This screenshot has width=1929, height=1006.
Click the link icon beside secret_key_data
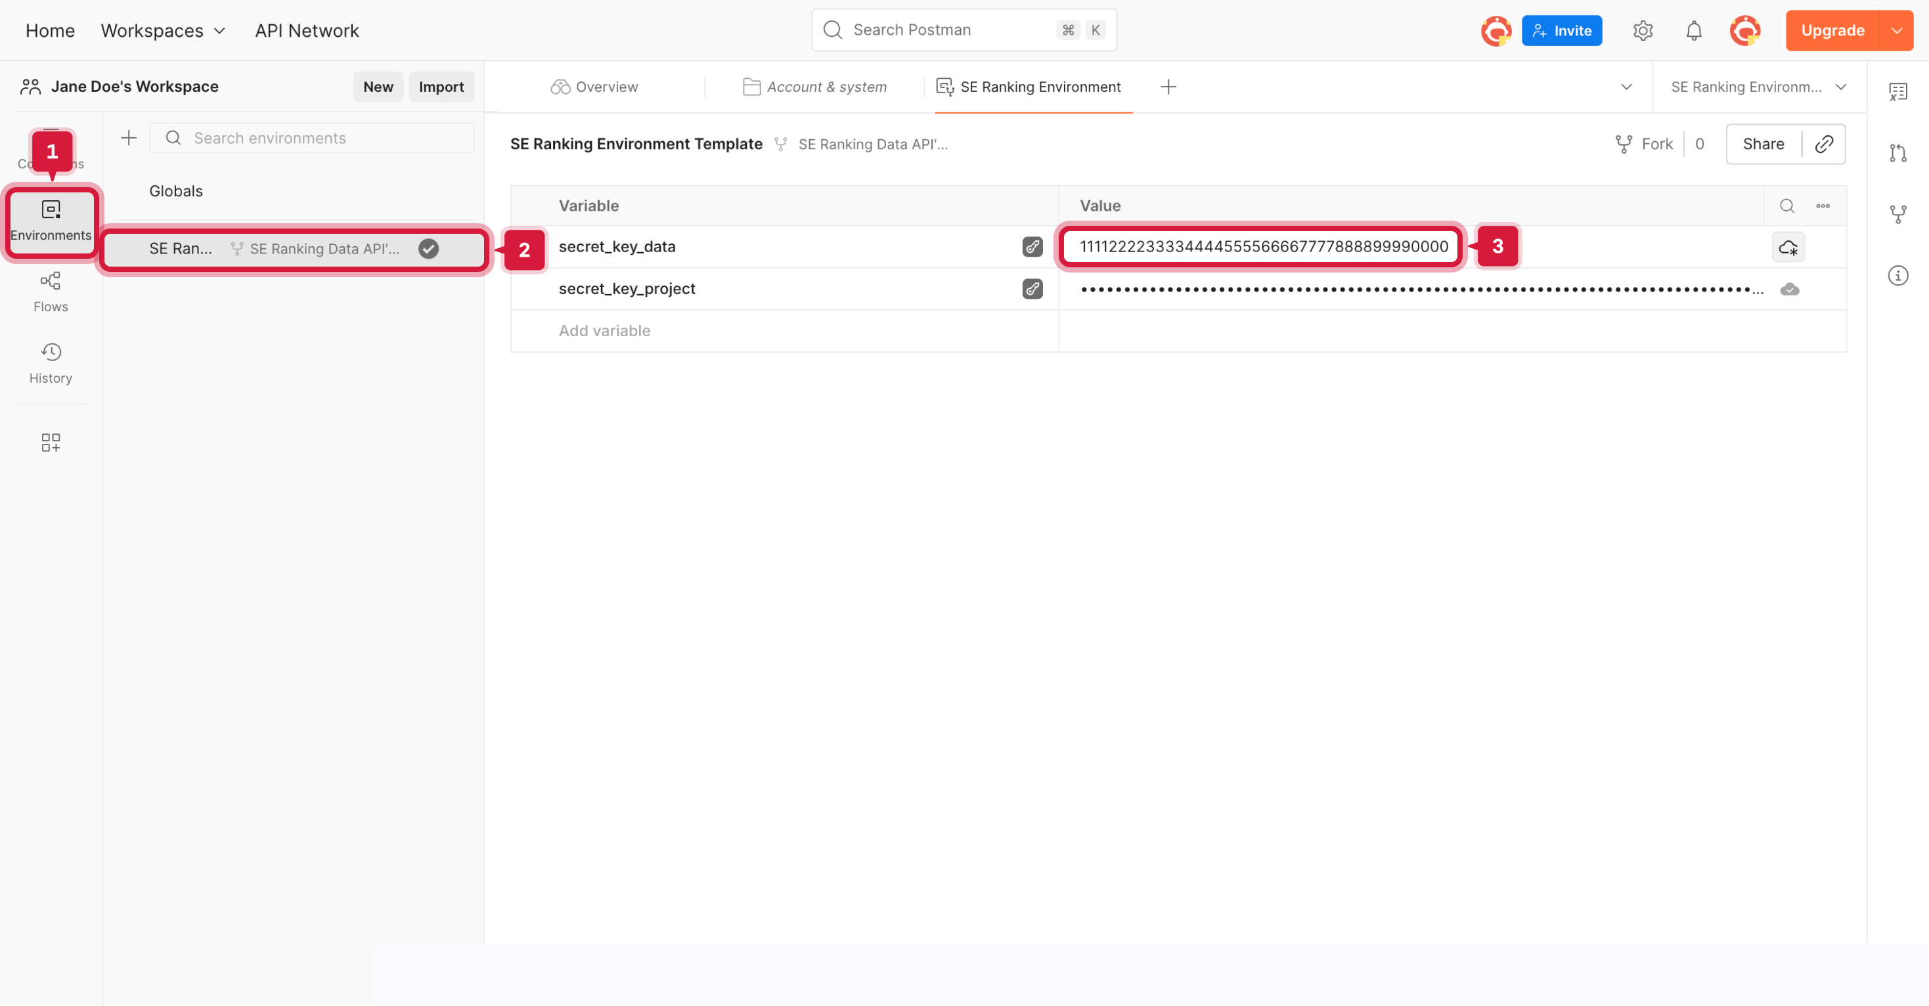pos(1032,247)
